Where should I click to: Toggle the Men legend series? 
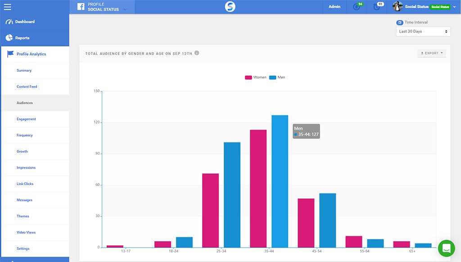(x=277, y=78)
